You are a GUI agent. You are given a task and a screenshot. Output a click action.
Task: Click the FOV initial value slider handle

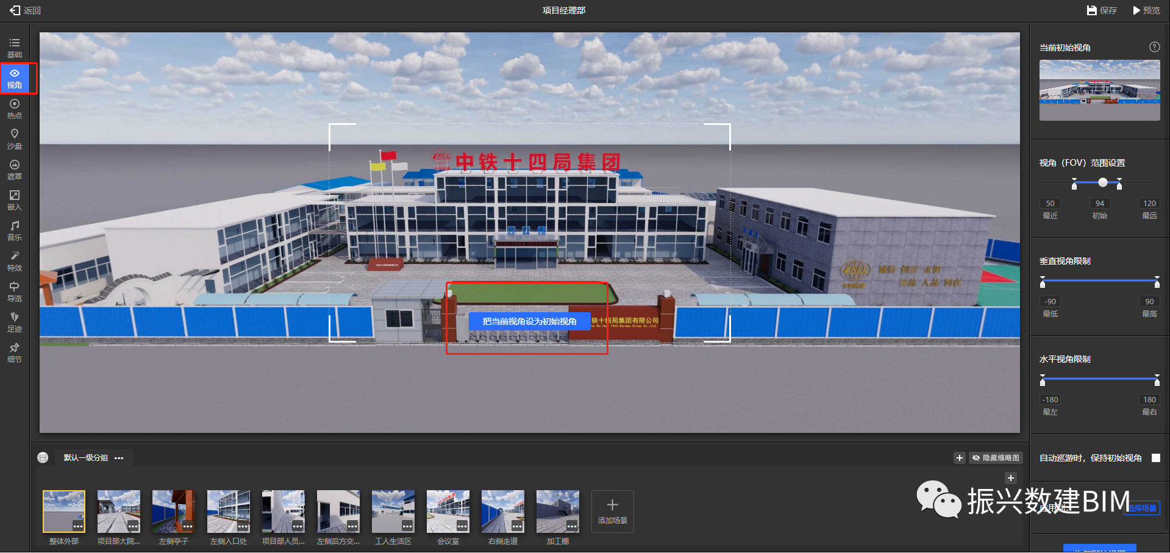[1102, 182]
